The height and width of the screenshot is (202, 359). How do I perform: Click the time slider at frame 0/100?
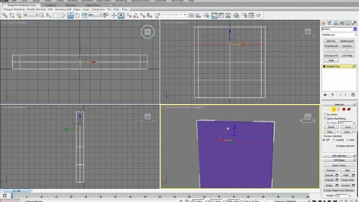[x=16, y=191]
